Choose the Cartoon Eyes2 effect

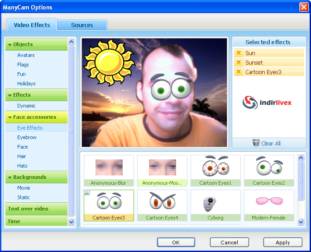click(x=269, y=171)
